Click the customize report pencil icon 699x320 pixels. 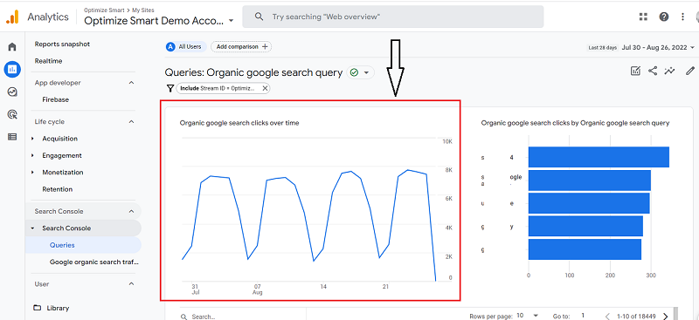tap(690, 71)
